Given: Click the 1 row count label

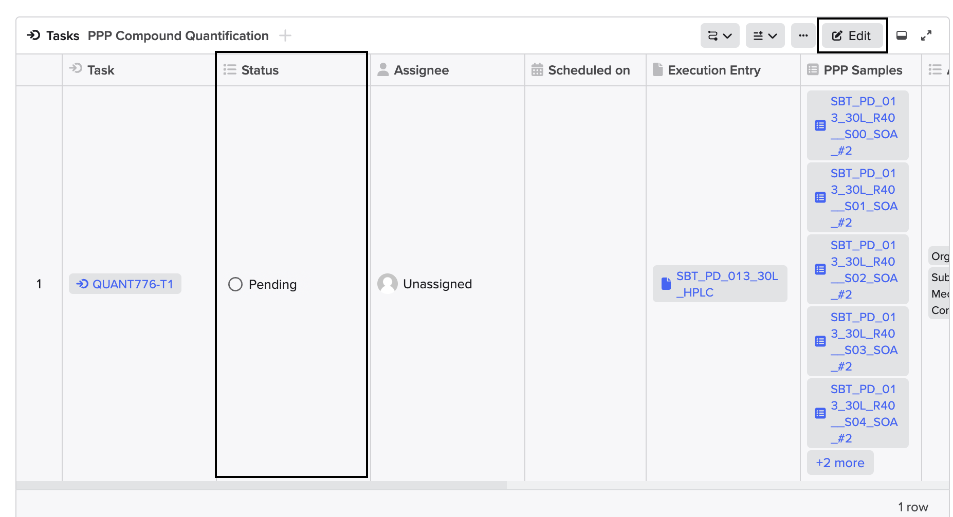Looking at the screenshot, I should click(913, 507).
